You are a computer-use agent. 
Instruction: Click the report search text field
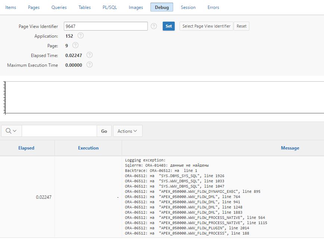coord(59,131)
